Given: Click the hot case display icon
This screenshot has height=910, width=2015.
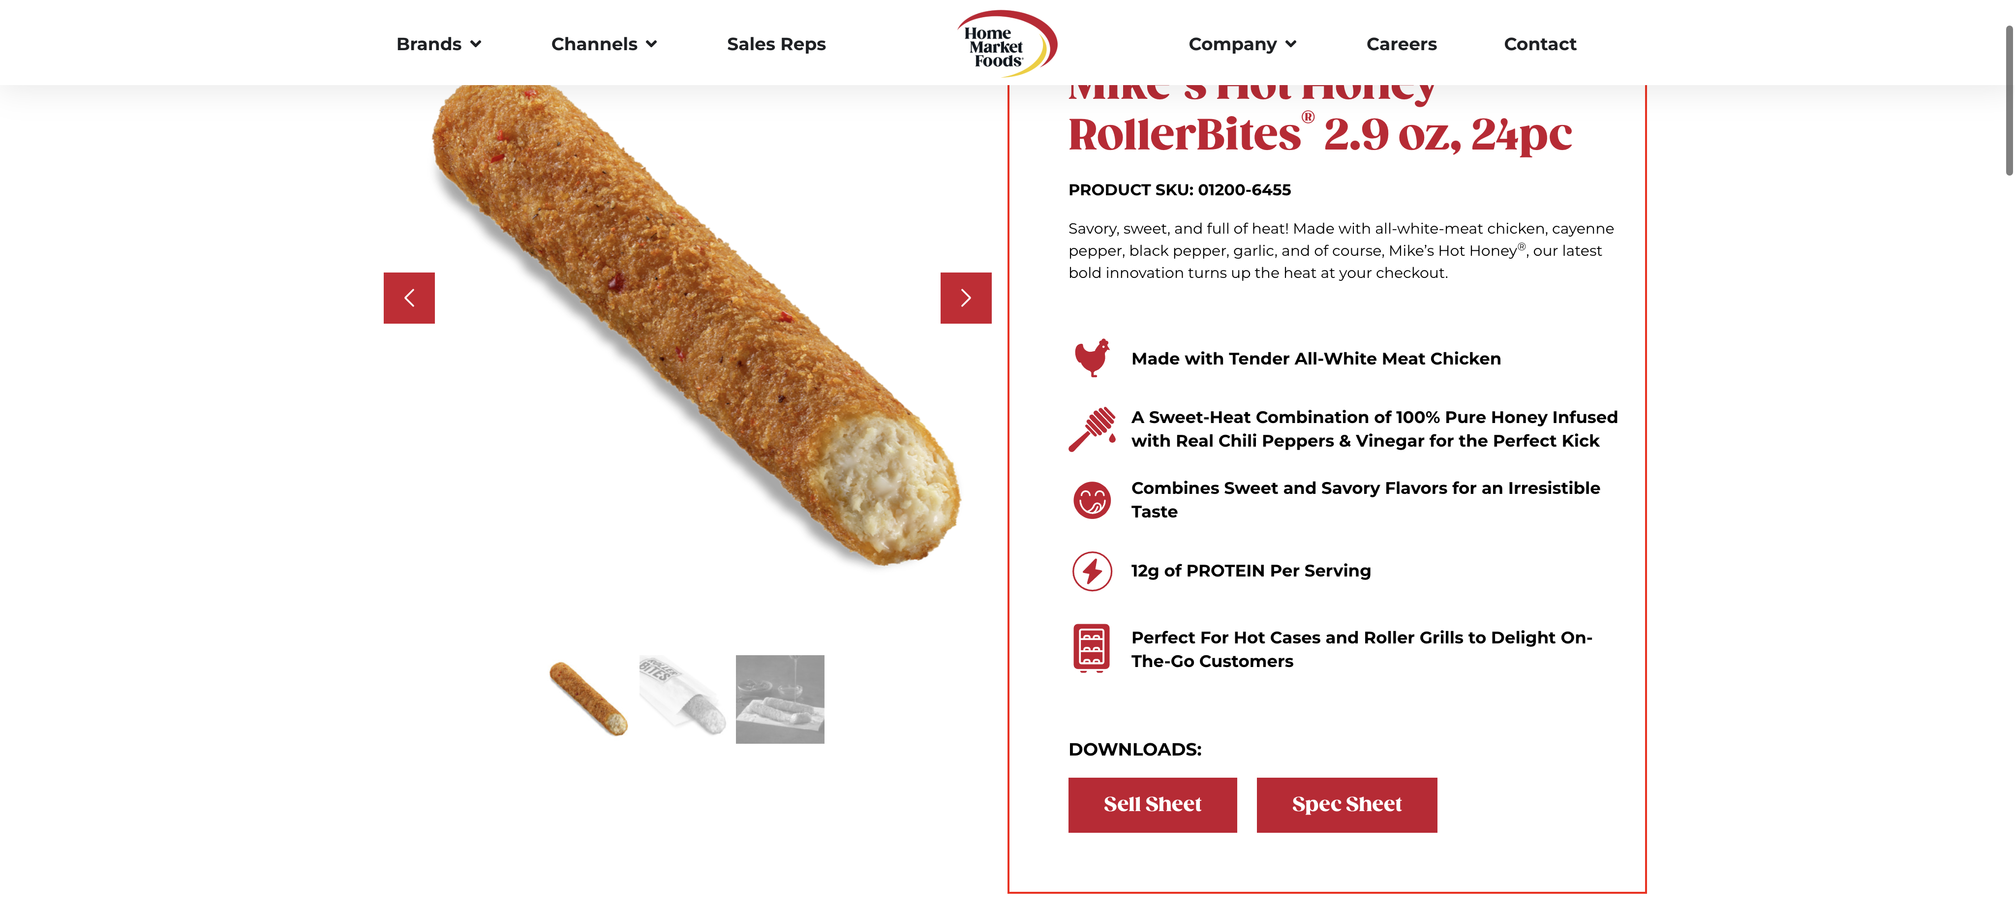Looking at the screenshot, I should pyautogui.click(x=1091, y=649).
